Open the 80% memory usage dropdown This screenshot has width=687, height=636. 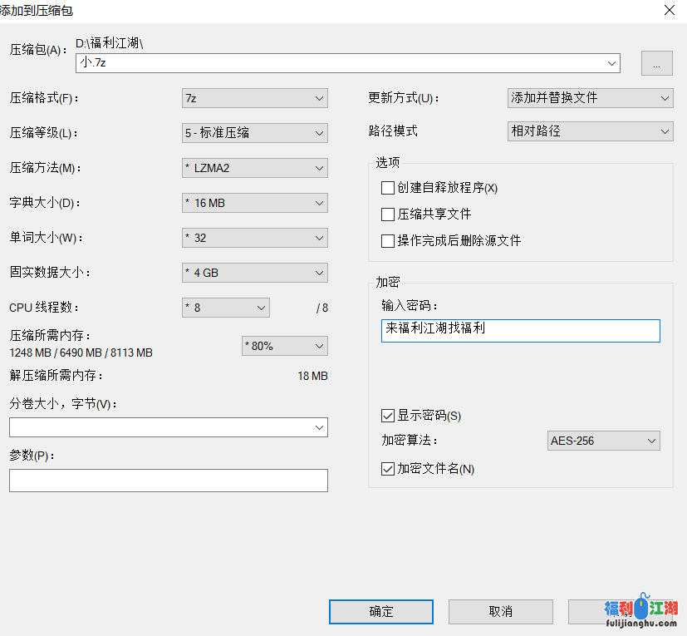pyautogui.click(x=284, y=346)
